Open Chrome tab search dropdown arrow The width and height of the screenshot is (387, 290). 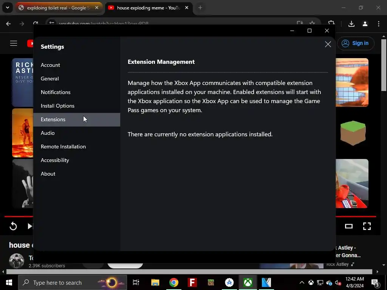coord(8,8)
